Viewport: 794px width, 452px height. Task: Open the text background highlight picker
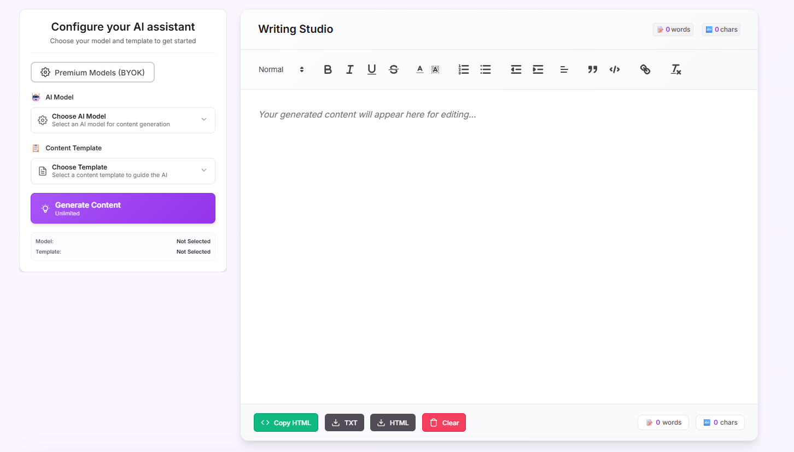click(435, 69)
